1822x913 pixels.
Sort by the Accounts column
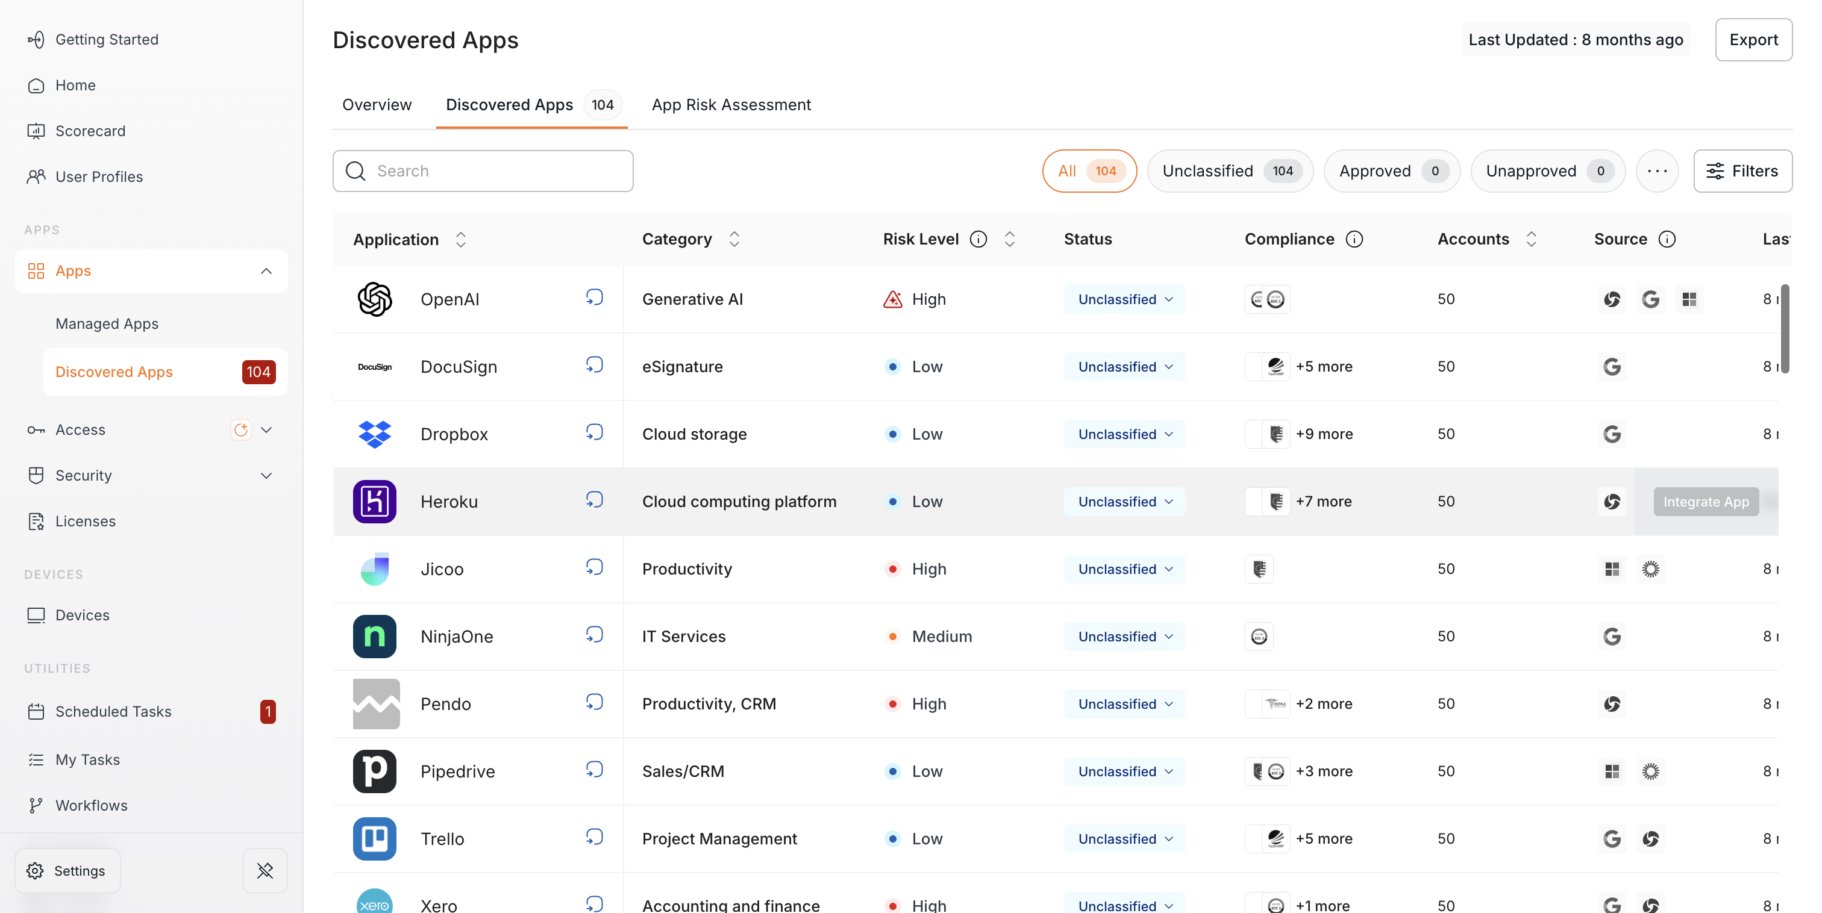(x=1532, y=239)
